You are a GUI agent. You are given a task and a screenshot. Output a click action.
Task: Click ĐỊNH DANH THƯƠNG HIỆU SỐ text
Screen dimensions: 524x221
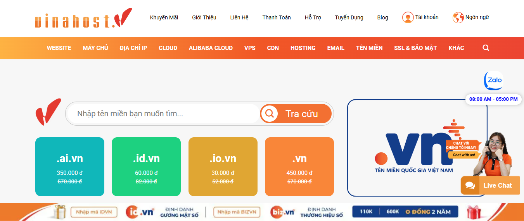322,212
